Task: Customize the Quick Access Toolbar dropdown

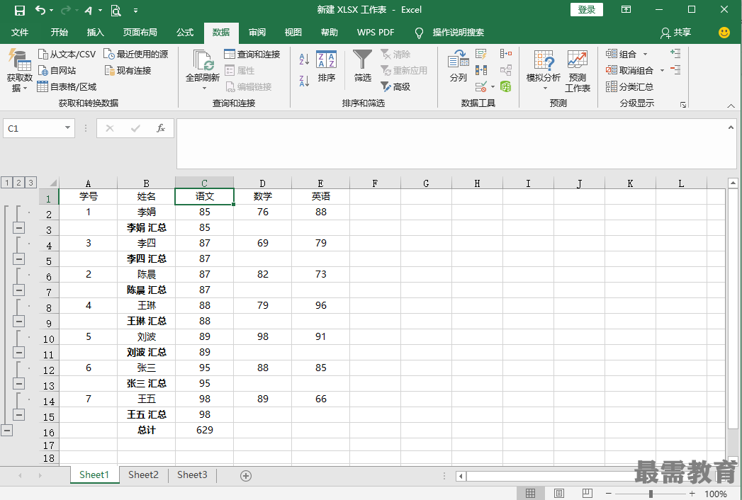Action: point(136,10)
